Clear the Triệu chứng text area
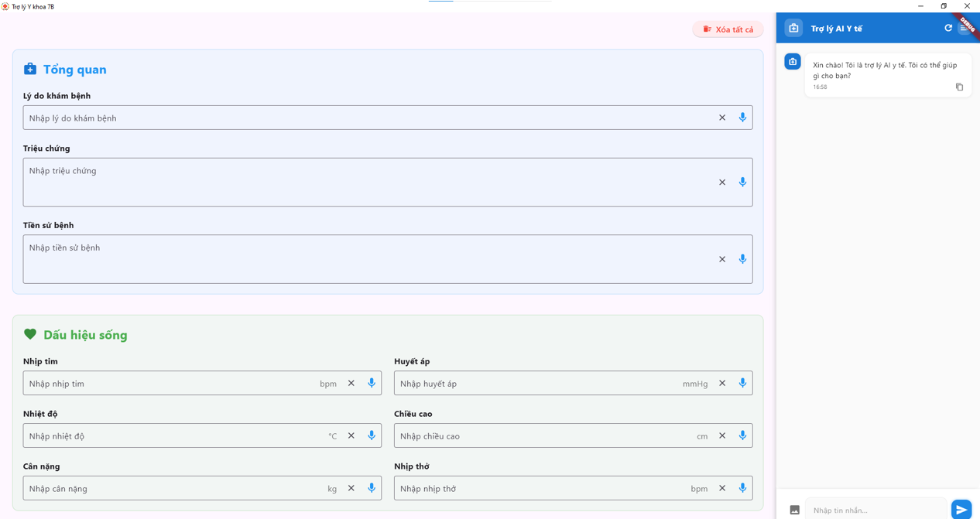This screenshot has height=519, width=980. pos(722,183)
